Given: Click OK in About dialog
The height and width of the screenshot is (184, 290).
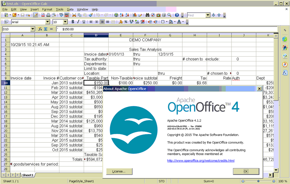Looking at the screenshot, I should 246,172.
